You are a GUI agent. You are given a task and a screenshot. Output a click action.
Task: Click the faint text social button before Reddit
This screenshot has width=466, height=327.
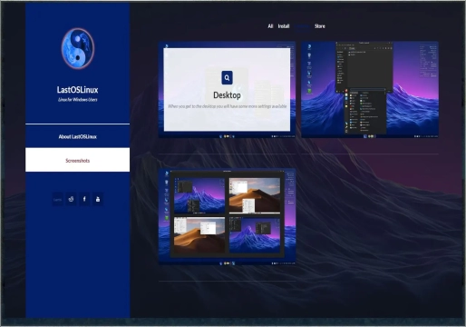(x=57, y=199)
